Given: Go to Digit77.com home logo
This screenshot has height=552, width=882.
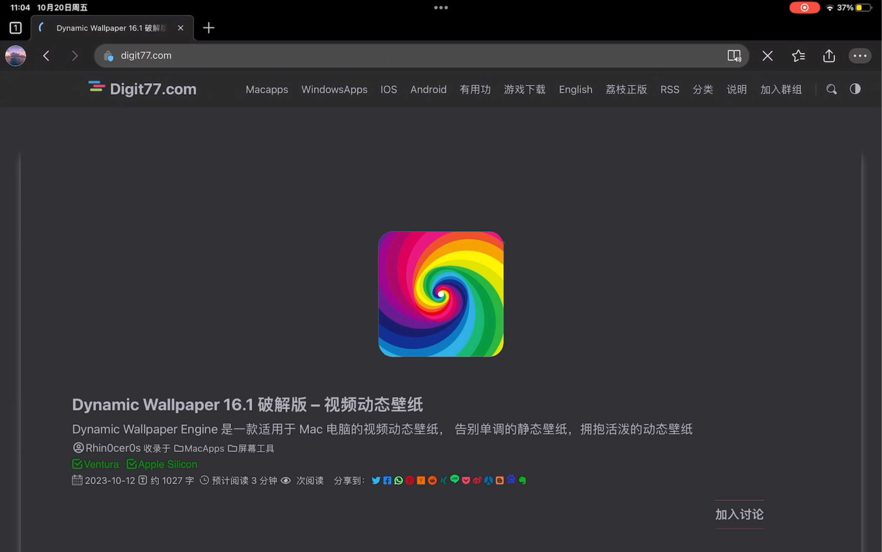Looking at the screenshot, I should pyautogui.click(x=142, y=89).
